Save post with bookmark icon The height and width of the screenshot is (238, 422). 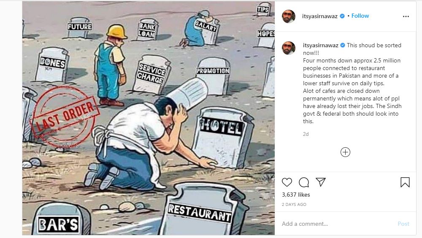point(405,182)
